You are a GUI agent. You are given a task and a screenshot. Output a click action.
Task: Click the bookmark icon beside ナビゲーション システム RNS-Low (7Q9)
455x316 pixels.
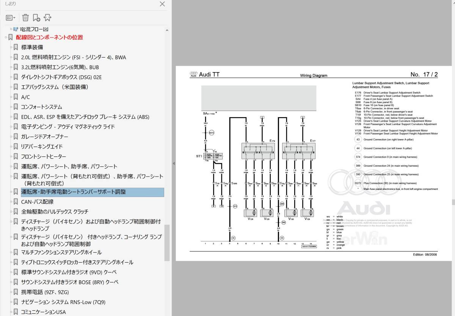16,302
